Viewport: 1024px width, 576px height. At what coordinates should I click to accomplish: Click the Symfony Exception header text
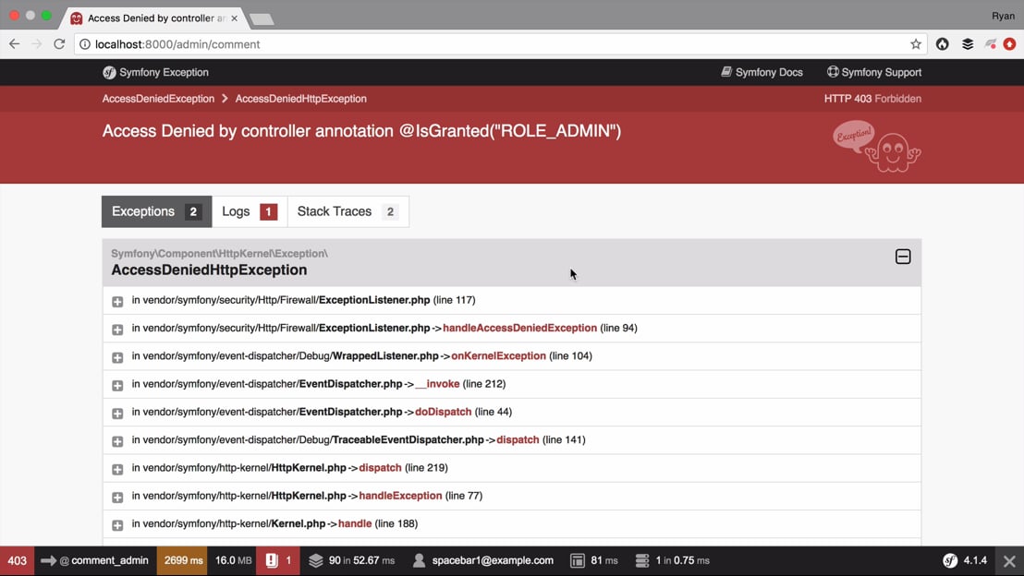[x=164, y=72]
